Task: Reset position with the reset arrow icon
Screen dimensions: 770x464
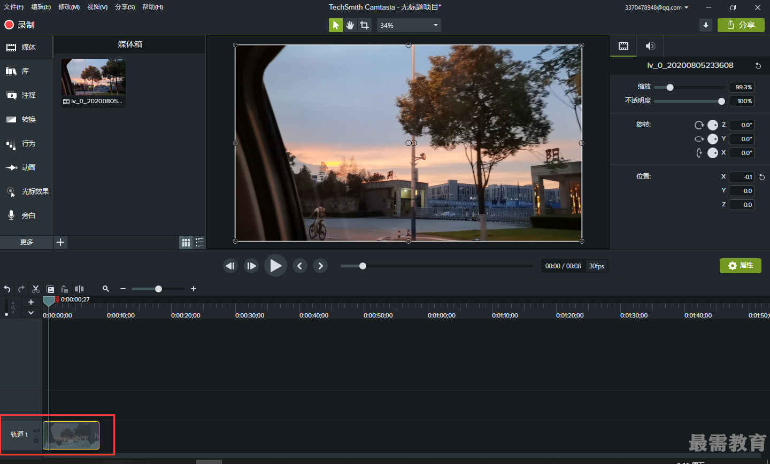Action: (762, 177)
